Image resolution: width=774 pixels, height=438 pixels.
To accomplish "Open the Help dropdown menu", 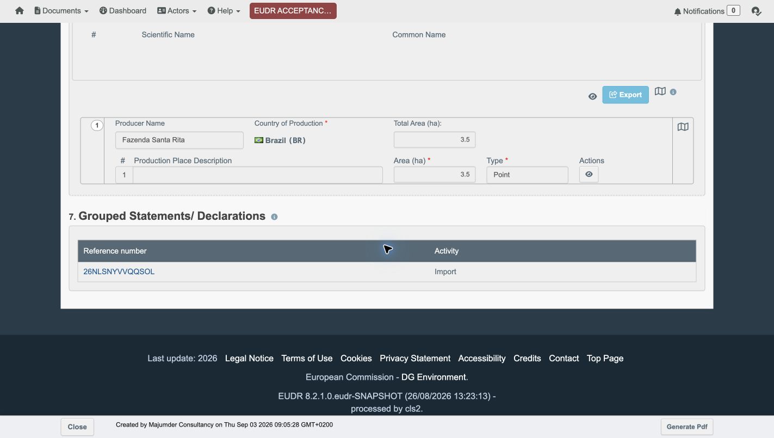I will [x=224, y=11].
